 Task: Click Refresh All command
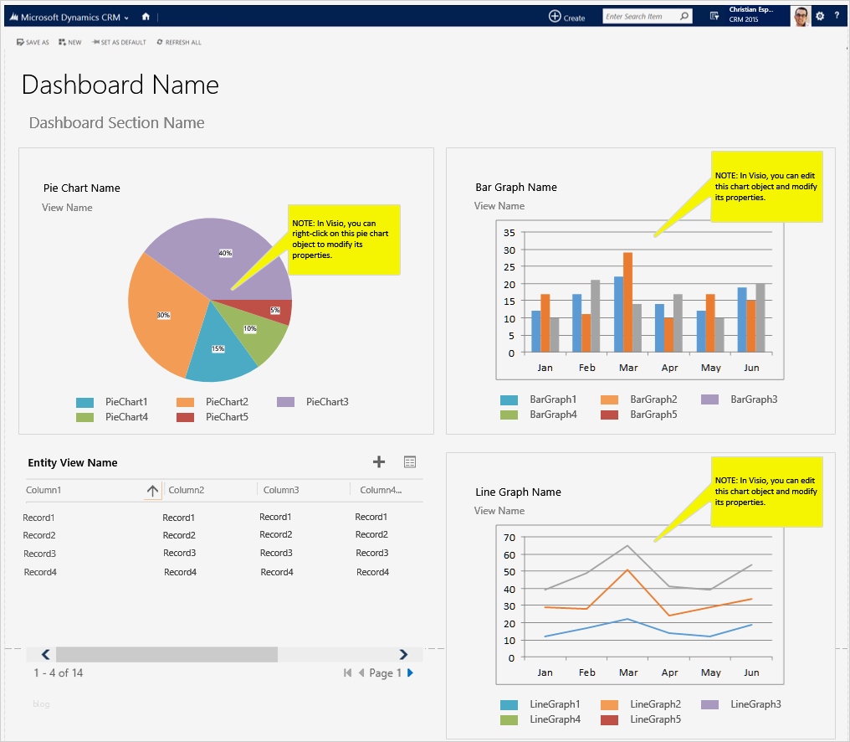point(179,42)
